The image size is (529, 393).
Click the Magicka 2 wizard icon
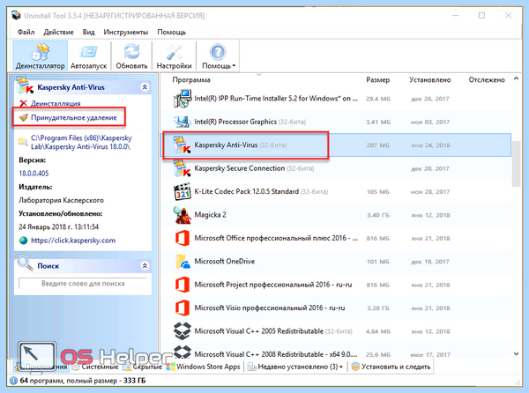pos(183,215)
